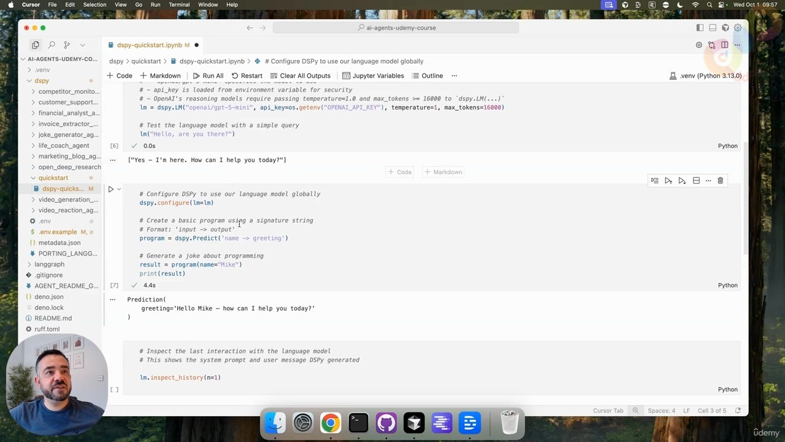Screen dimensions: 785x442
Task: Toggle Cursor Tab in status bar
Action: (608, 411)
